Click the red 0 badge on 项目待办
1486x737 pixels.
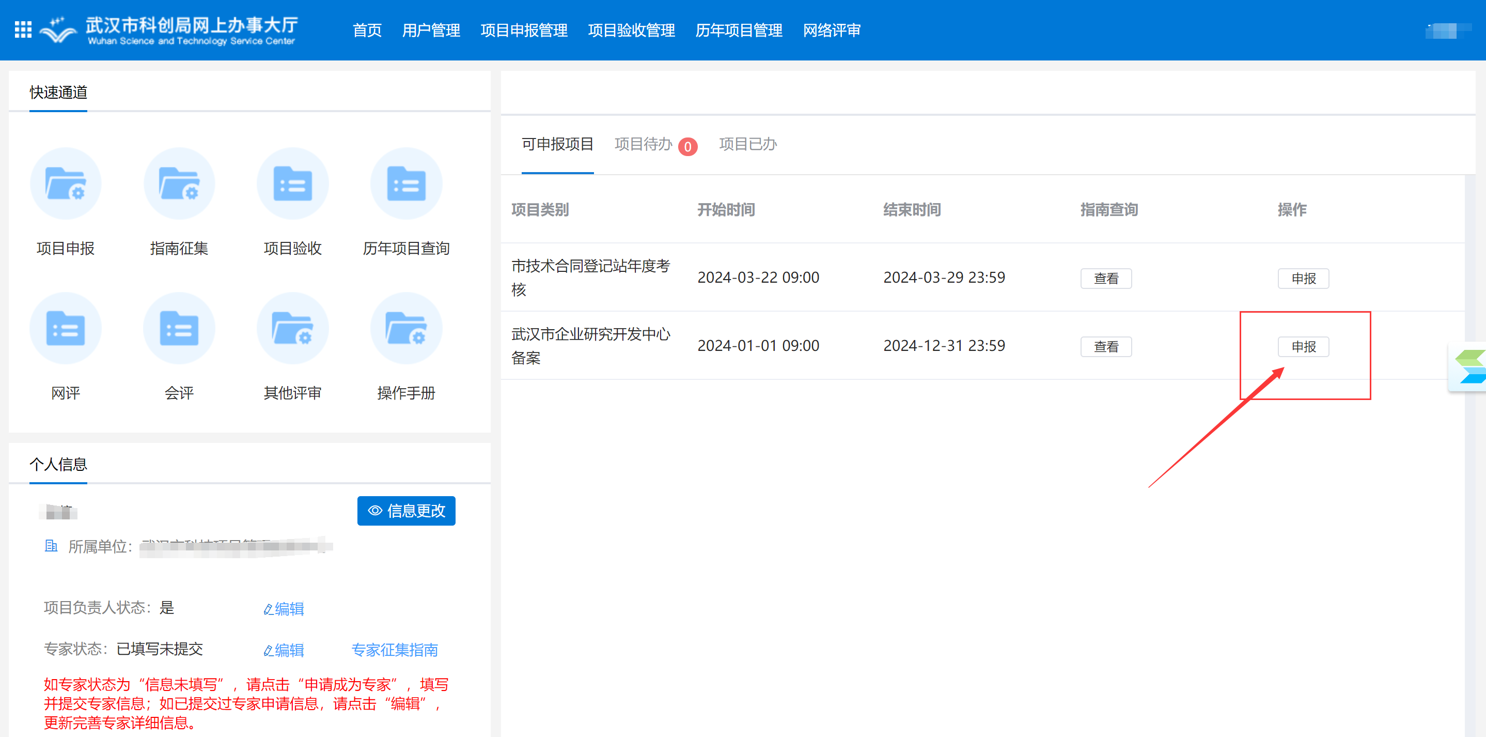[687, 147]
